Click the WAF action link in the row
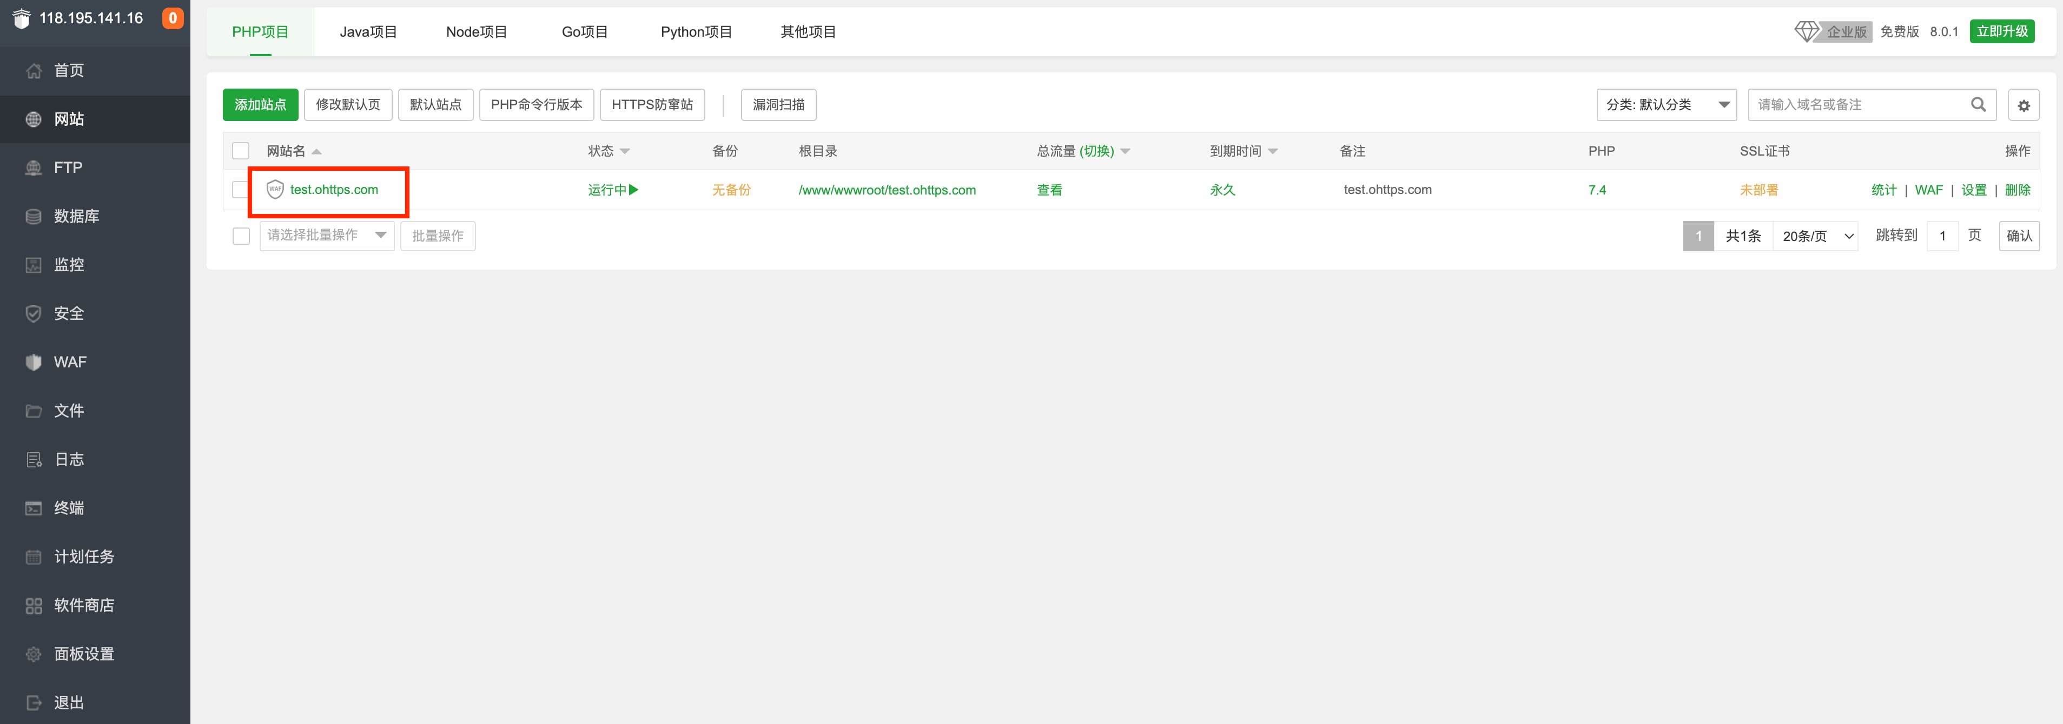Image resolution: width=2063 pixels, height=724 pixels. point(1928,190)
